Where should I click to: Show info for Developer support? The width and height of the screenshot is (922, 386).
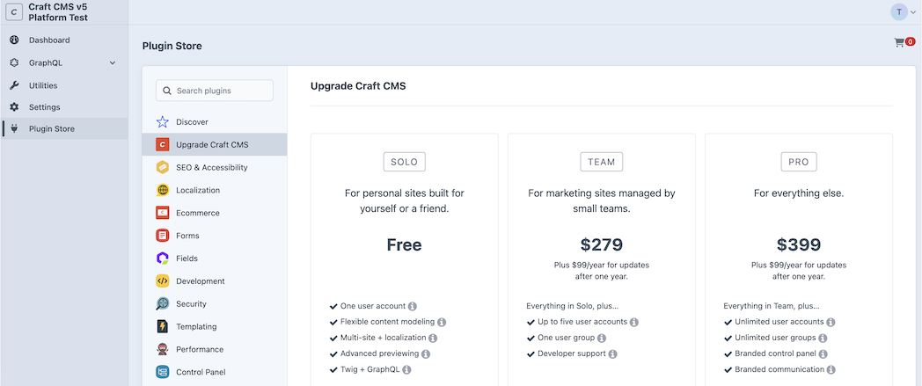coord(612,353)
